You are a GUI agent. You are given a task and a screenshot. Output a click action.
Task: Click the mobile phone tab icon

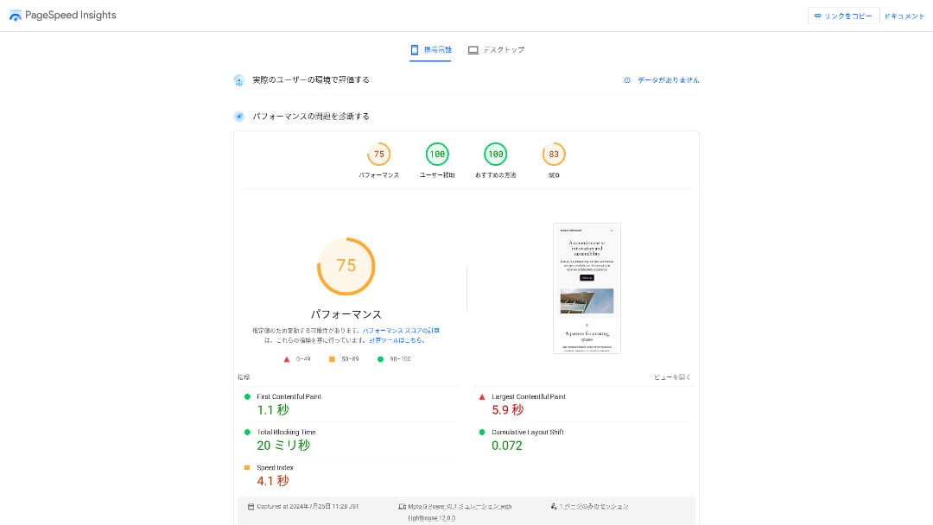click(415, 50)
